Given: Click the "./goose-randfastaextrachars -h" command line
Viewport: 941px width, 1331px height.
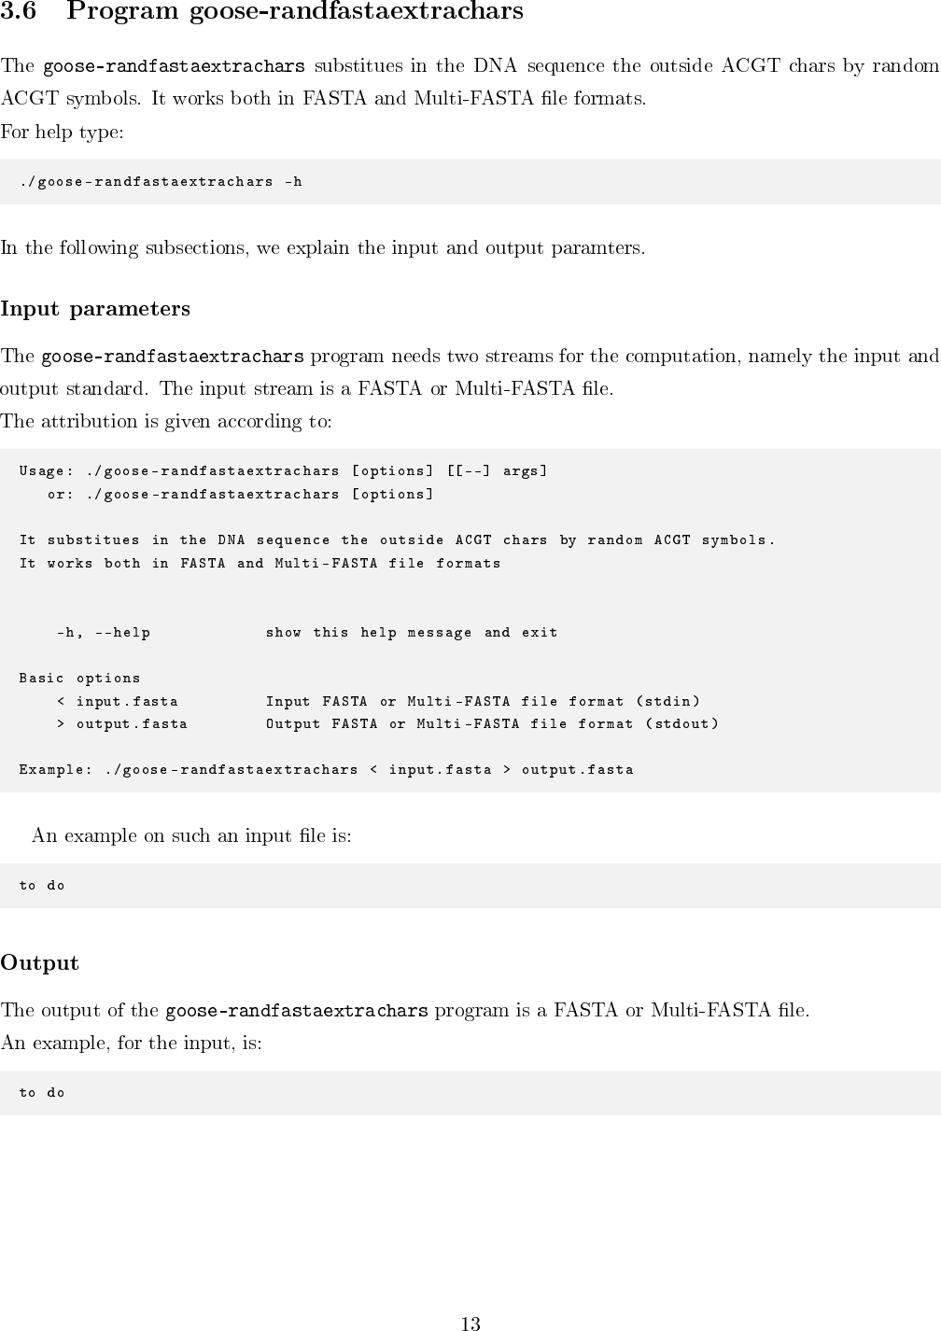Looking at the screenshot, I should click(161, 182).
